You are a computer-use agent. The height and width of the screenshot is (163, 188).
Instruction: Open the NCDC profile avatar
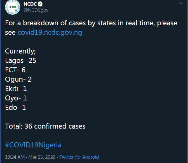pyautogui.click(x=13, y=7)
